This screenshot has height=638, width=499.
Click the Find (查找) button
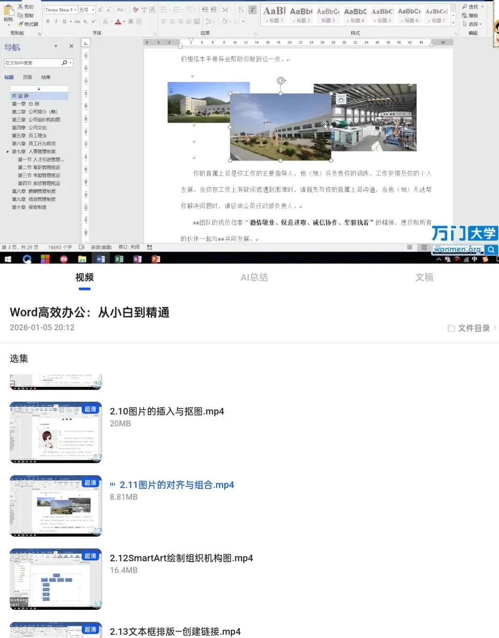click(471, 7)
